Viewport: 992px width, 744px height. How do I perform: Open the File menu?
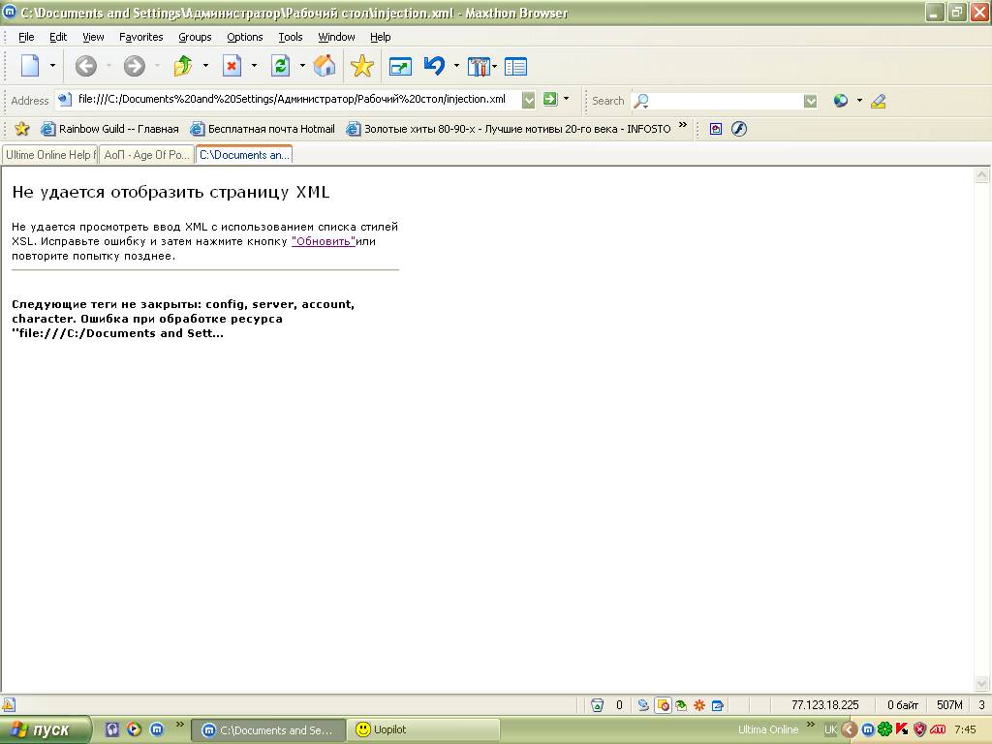pos(26,37)
